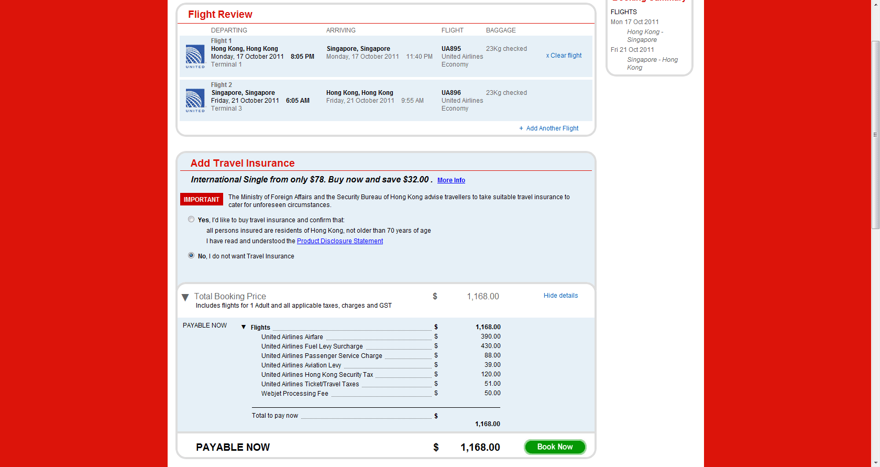Image resolution: width=880 pixels, height=467 pixels.
Task: Click flight number UA895
Action: coord(451,49)
